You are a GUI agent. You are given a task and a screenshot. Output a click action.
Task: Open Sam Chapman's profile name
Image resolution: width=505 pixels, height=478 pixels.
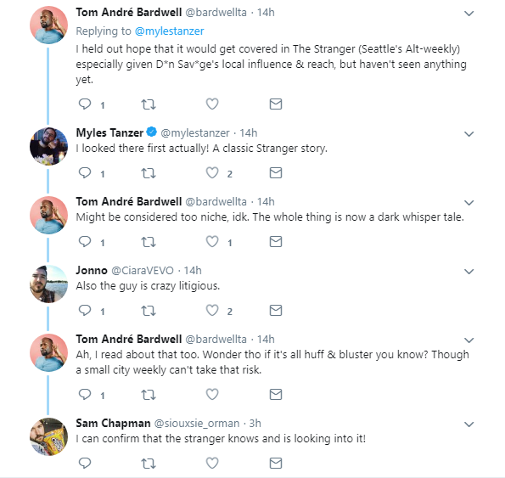coord(113,423)
